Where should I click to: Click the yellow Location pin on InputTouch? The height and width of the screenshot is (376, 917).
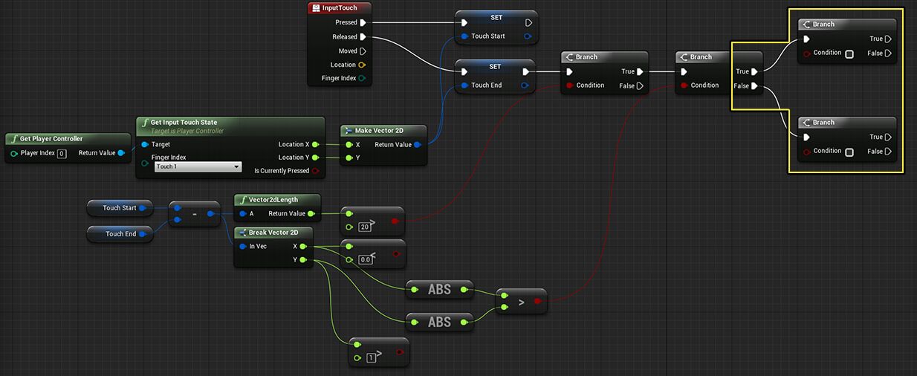tap(362, 65)
